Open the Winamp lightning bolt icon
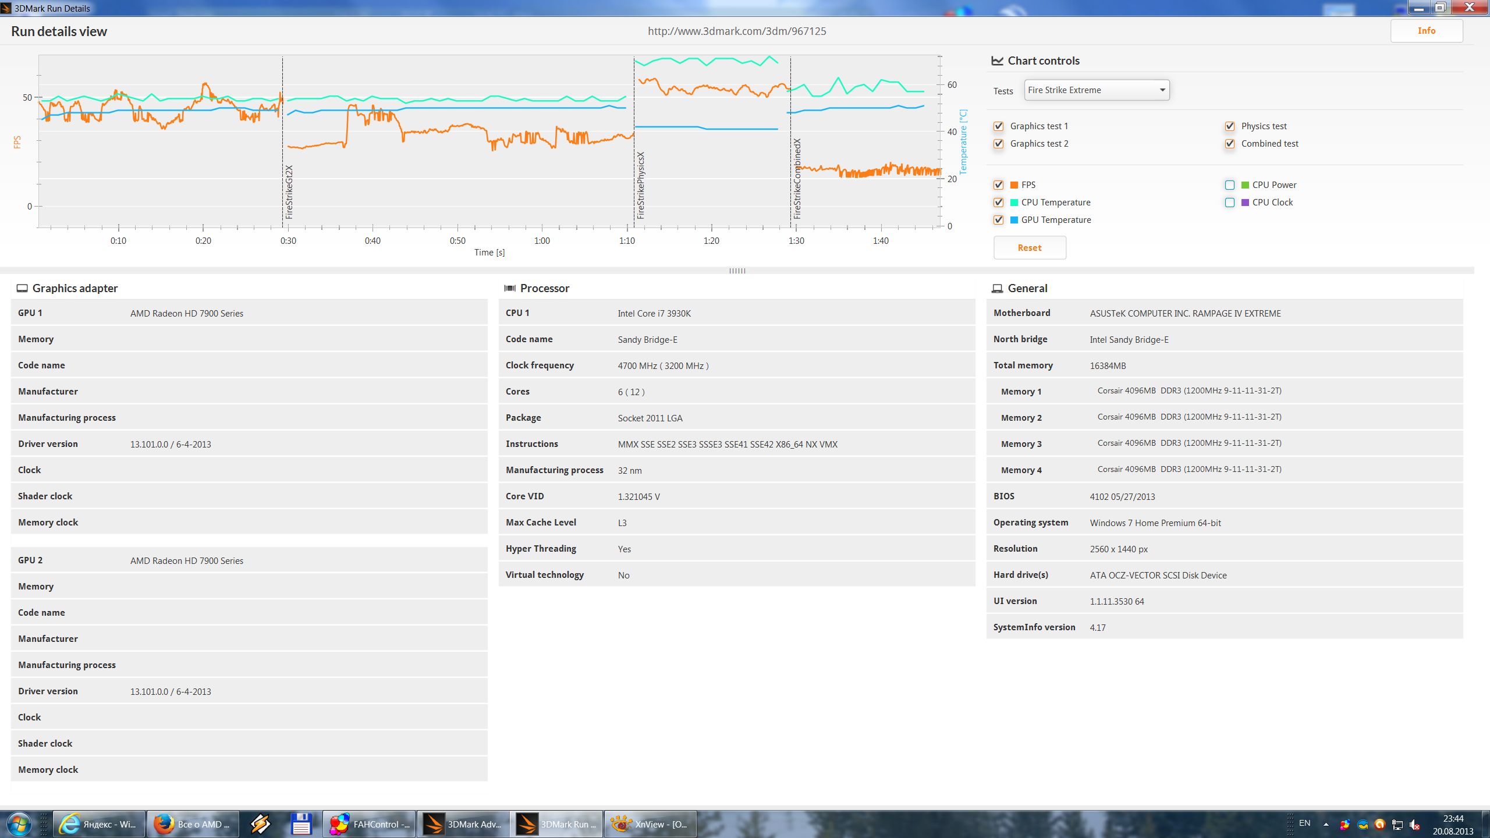The height and width of the screenshot is (838, 1490). point(260,824)
